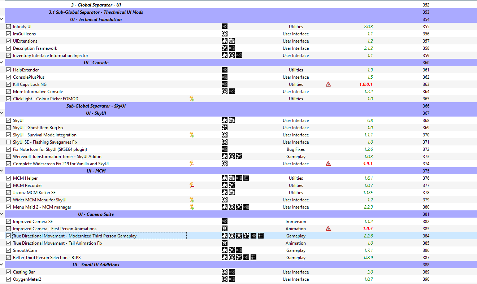This screenshot has height=284, width=477.
Task: Click the hand interface icon on the ImGui Icons row
Action: (x=225, y=34)
